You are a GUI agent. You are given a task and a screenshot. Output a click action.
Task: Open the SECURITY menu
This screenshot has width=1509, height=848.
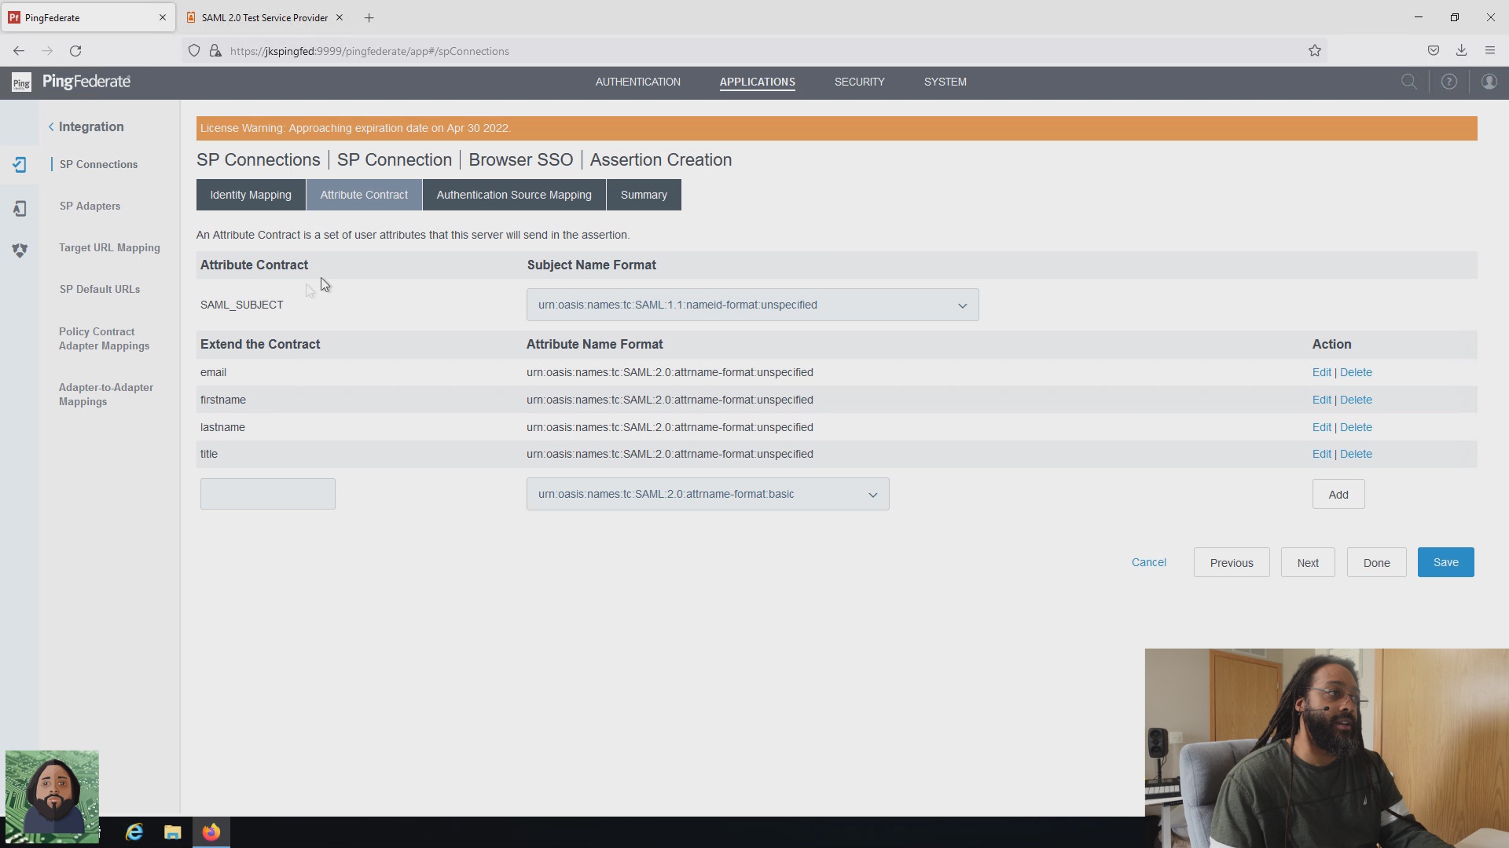[859, 82]
